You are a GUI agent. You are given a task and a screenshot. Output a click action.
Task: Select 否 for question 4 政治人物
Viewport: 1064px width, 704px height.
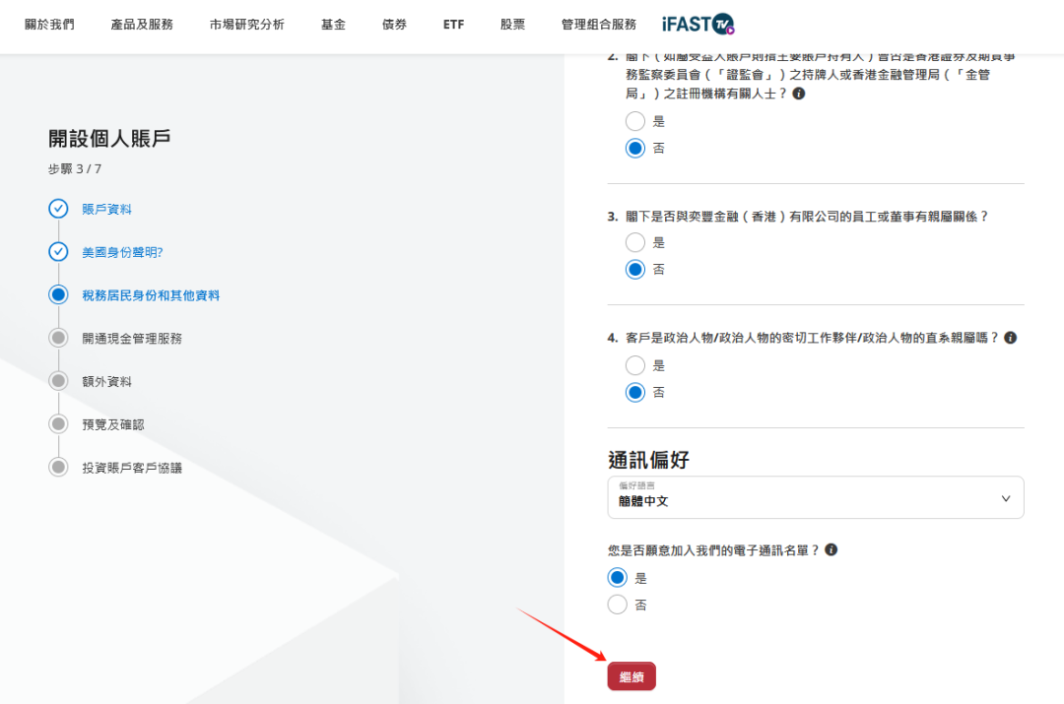click(635, 392)
